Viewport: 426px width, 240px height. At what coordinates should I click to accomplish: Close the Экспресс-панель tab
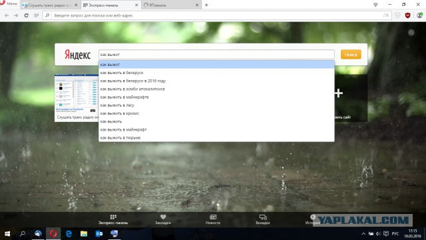coord(136,5)
